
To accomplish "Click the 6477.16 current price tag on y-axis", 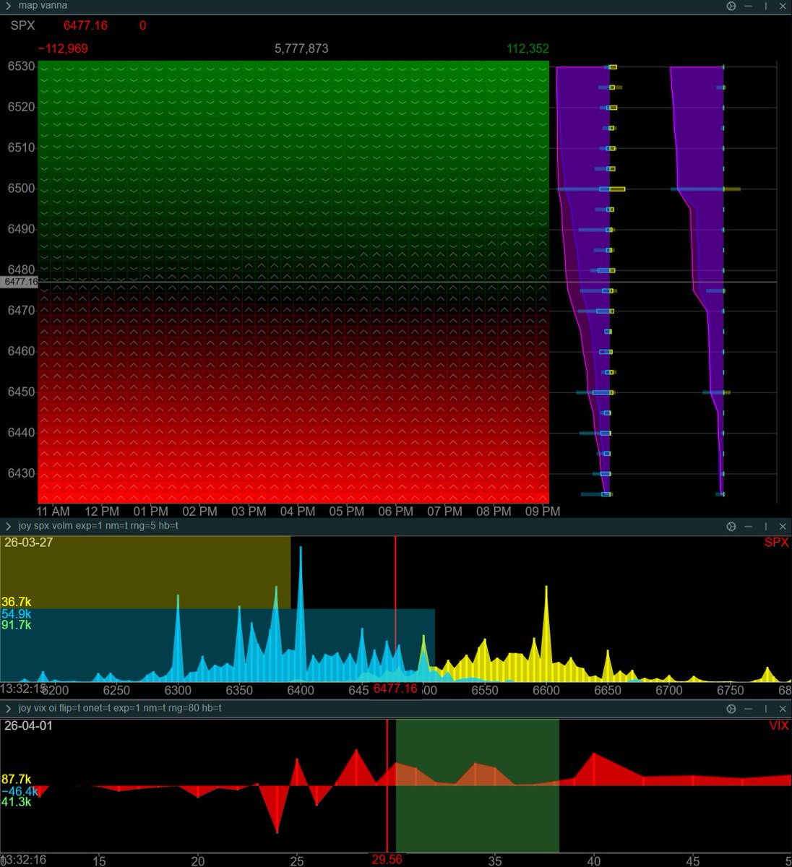I will [20, 282].
